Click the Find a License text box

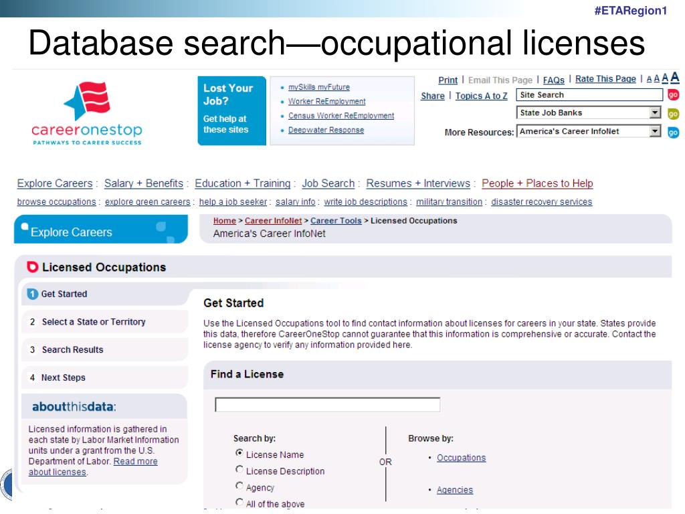click(327, 404)
